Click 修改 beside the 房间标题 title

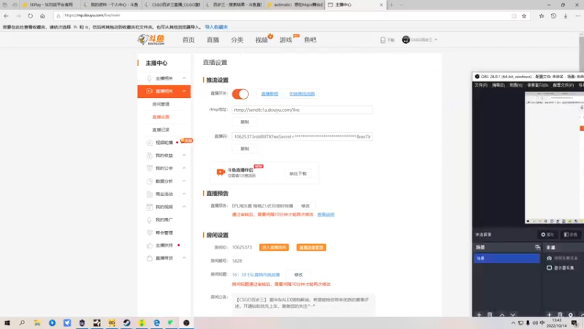pos(299,275)
